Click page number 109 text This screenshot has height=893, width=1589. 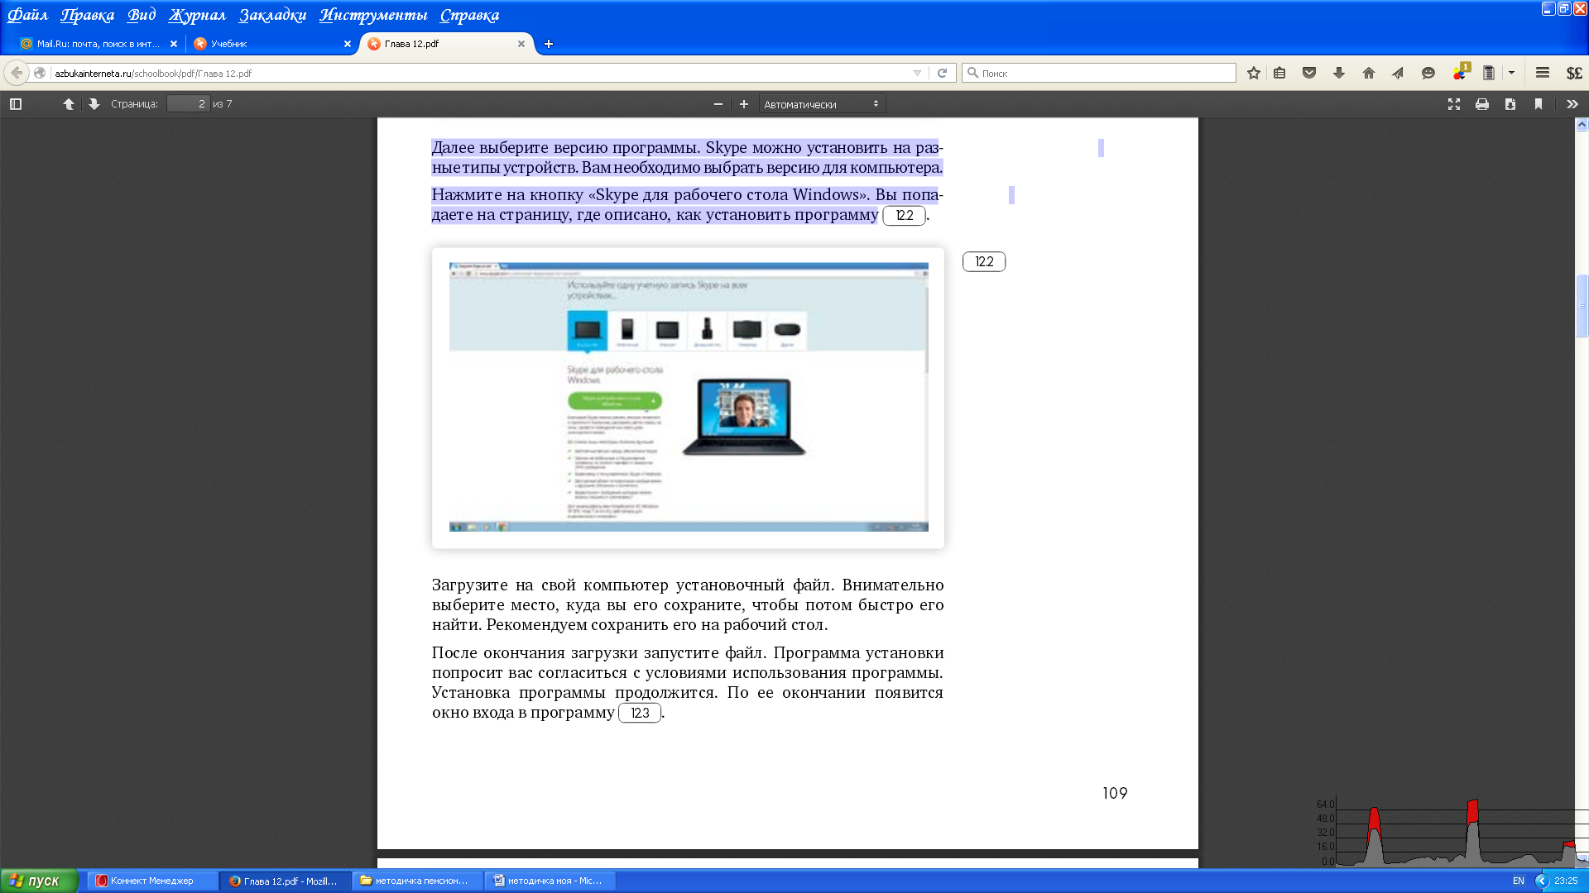click(x=1115, y=793)
